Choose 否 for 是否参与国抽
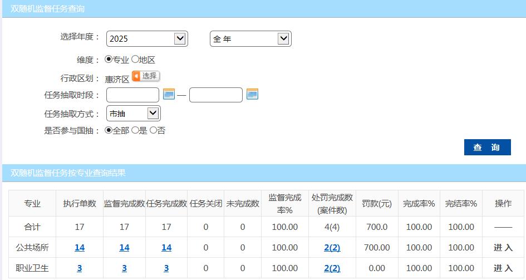The image size is (526, 280). pyautogui.click(x=153, y=130)
